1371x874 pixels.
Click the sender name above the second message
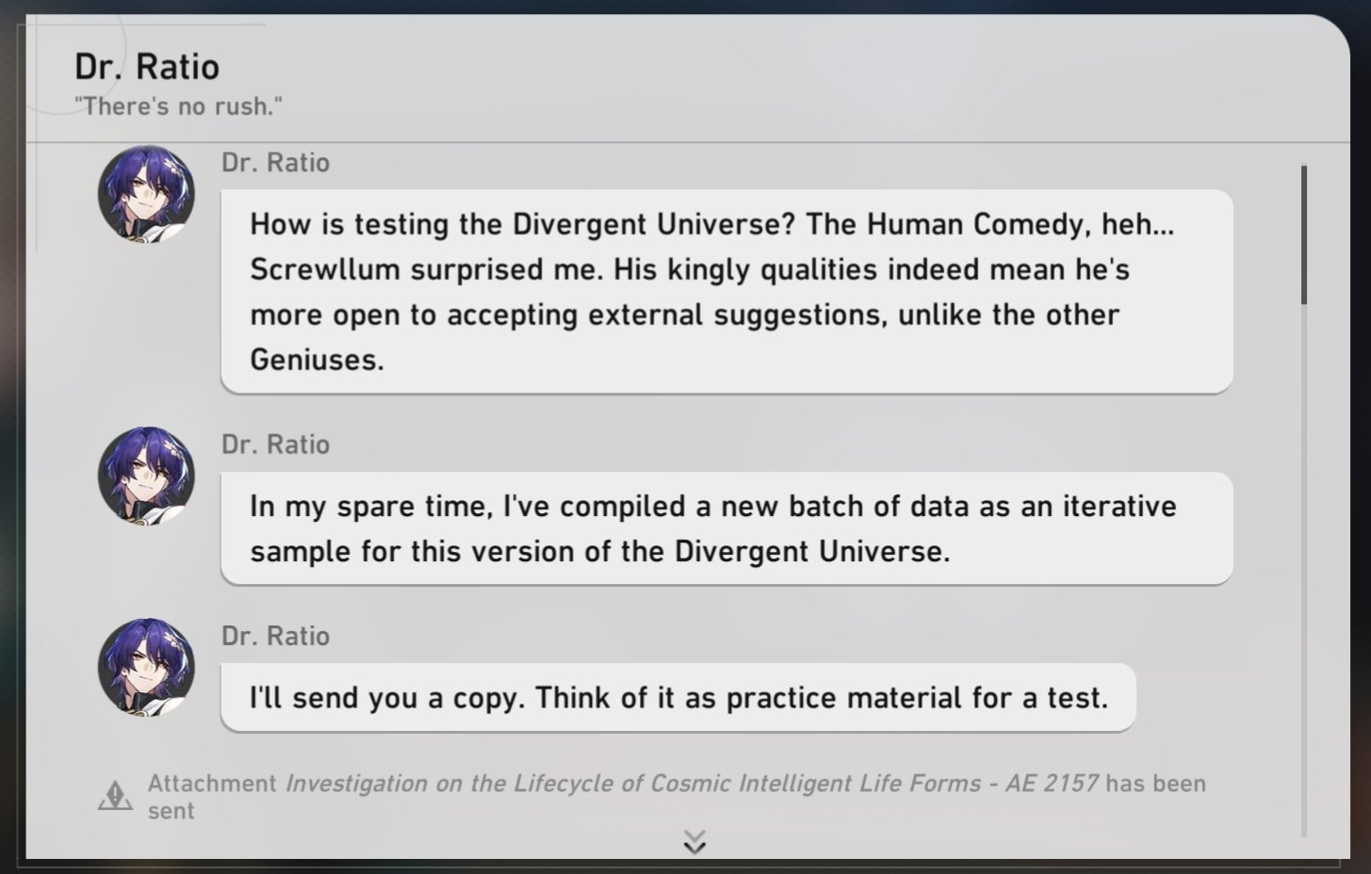click(275, 445)
